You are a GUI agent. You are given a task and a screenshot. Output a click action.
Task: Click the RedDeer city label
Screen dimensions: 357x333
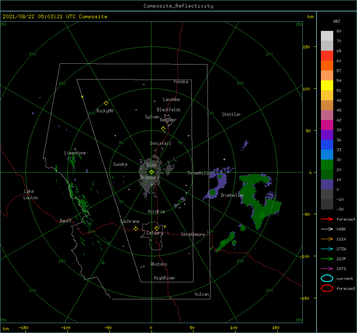(168, 120)
